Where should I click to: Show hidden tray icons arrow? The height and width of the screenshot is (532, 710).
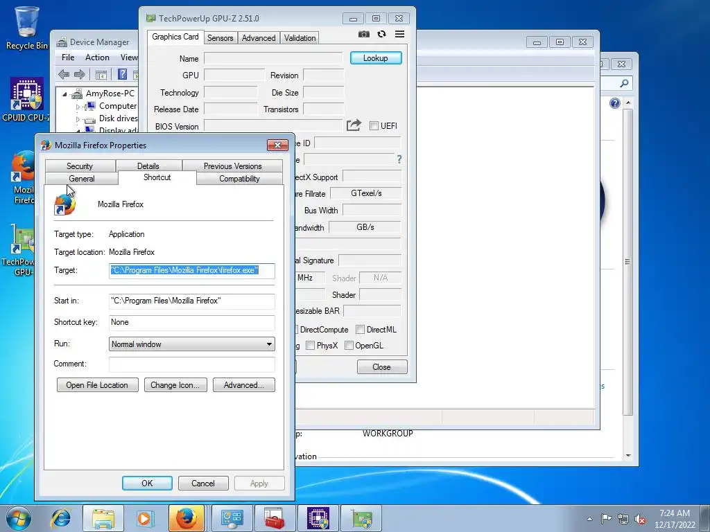pos(589,519)
